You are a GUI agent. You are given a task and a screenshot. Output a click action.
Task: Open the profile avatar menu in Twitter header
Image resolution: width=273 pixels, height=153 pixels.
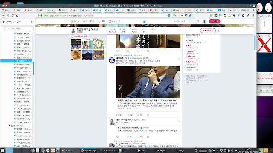tap(204, 21)
